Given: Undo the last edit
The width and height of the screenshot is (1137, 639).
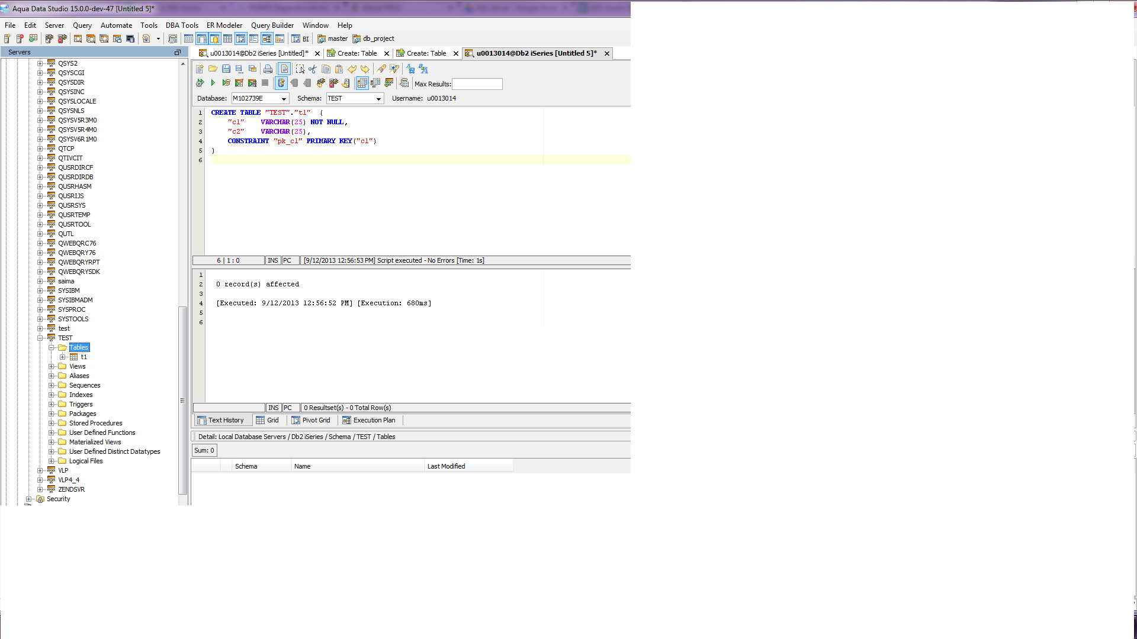Looking at the screenshot, I should coord(352,69).
